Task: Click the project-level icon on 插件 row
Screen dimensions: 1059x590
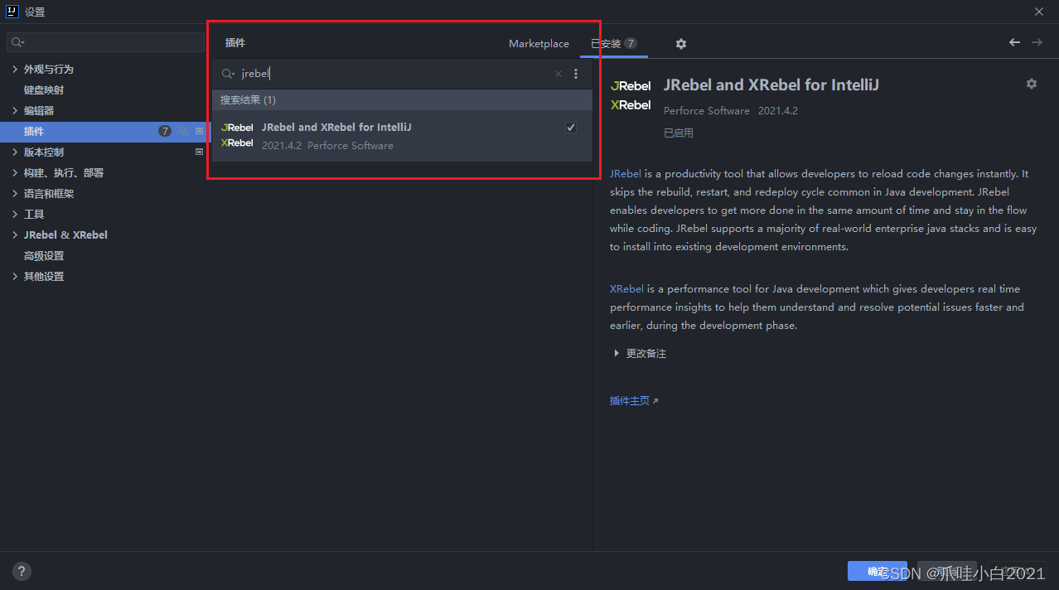Action: click(x=199, y=131)
